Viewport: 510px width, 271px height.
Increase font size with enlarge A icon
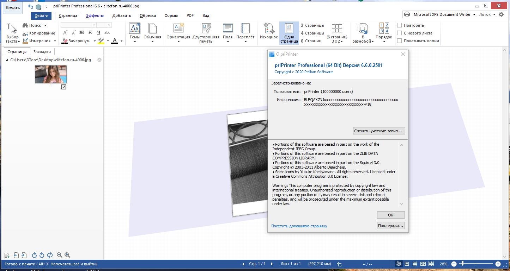tap(65, 32)
